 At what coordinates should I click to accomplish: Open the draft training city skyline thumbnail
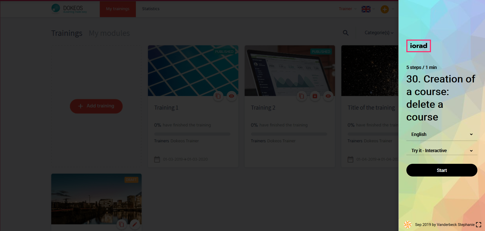(x=96, y=199)
